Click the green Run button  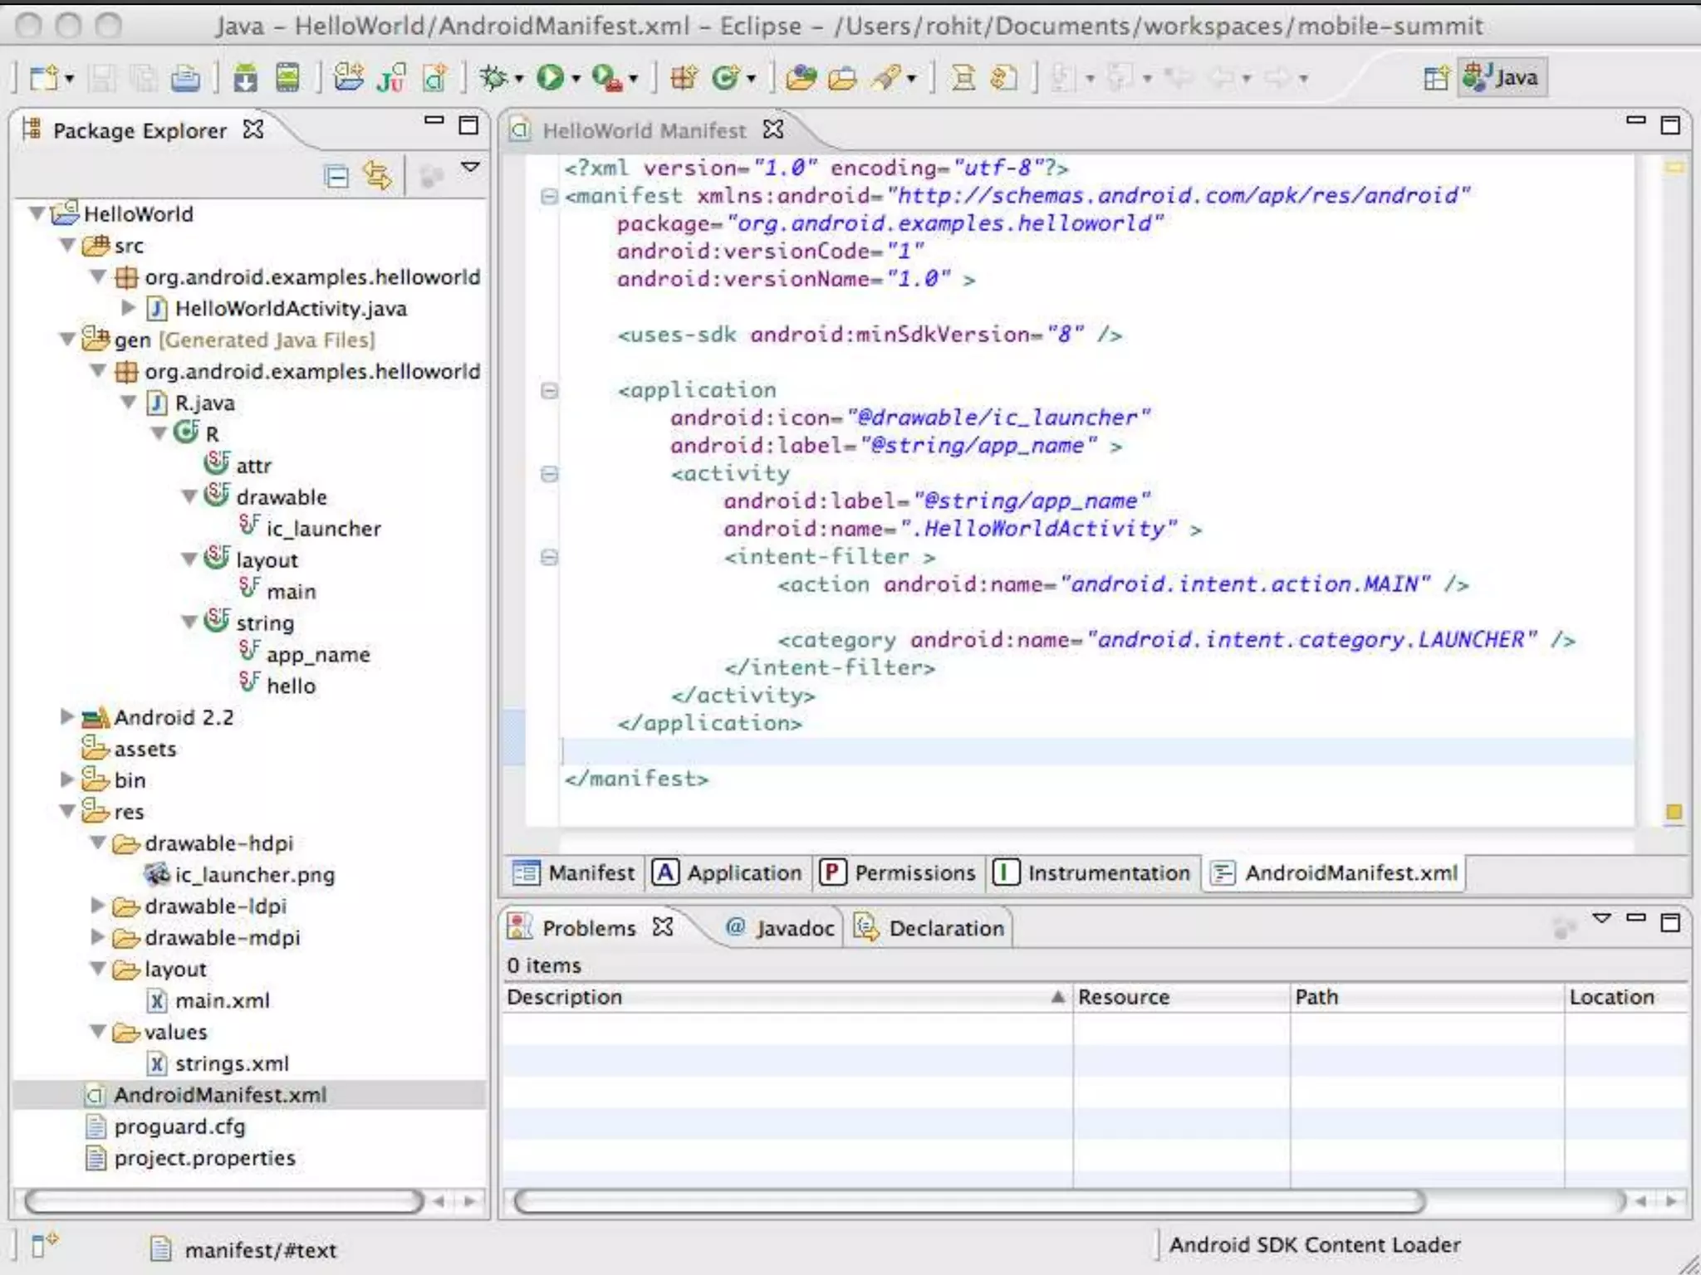pyautogui.click(x=550, y=78)
